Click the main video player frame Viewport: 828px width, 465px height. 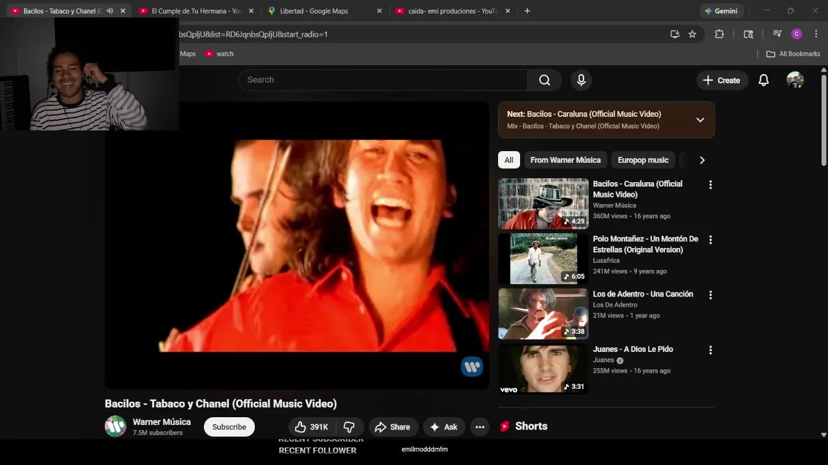click(x=297, y=245)
